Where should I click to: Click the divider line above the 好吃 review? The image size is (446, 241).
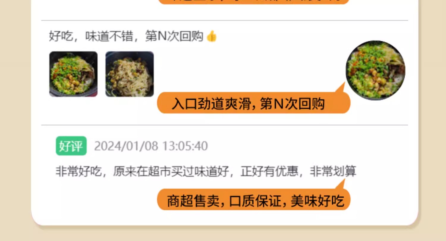tap(224, 21)
